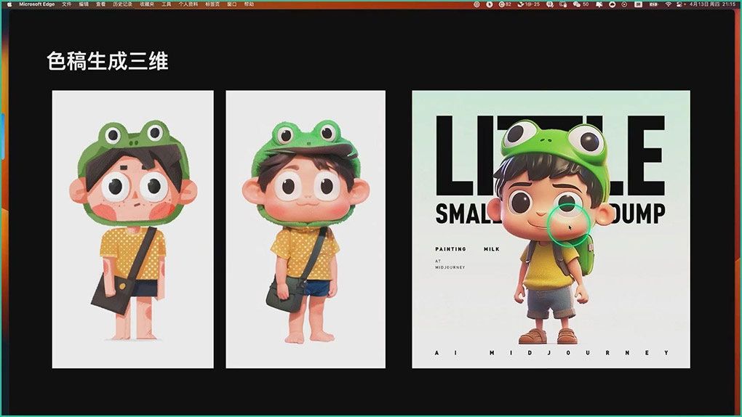Select the flat frog-hat boy sketch image

132,229
